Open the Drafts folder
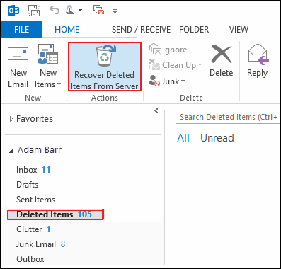The image size is (281, 269). coord(27,185)
